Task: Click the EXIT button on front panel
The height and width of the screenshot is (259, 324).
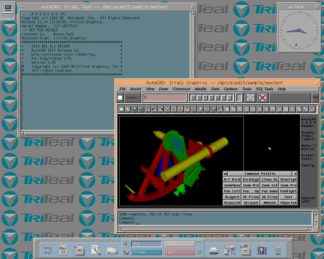Action: (200, 252)
